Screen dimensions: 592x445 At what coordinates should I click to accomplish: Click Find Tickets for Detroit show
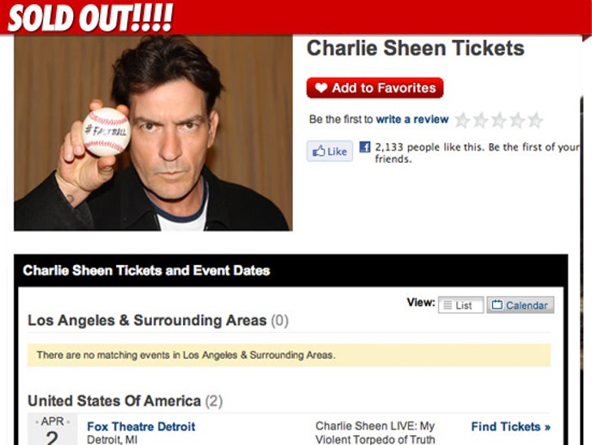pyautogui.click(x=511, y=427)
